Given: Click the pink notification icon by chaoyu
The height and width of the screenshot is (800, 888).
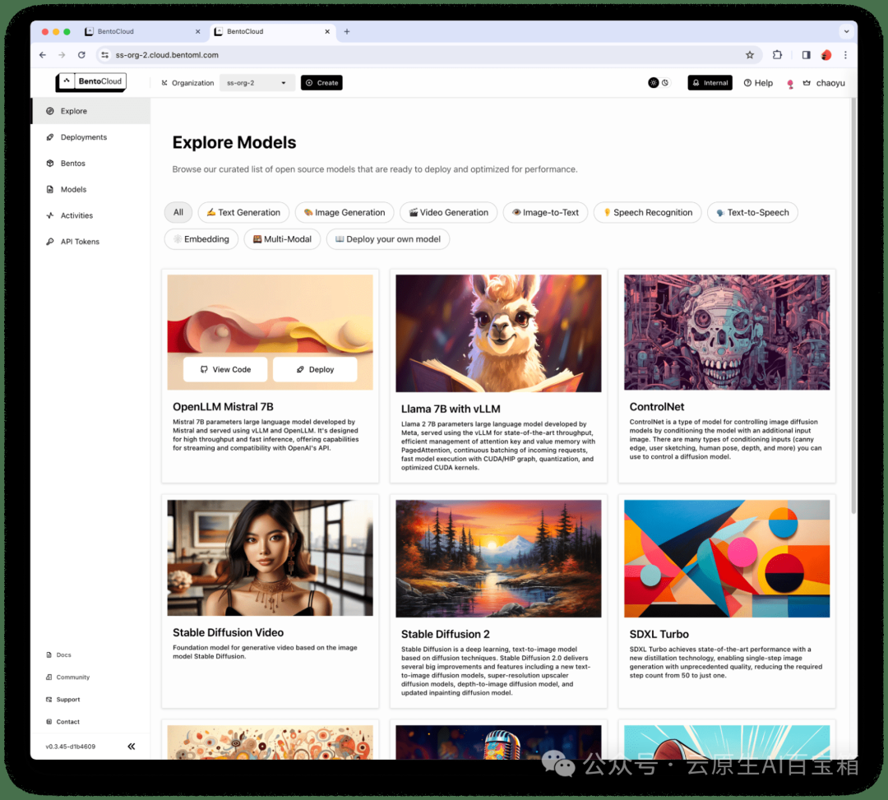Looking at the screenshot, I should [790, 84].
